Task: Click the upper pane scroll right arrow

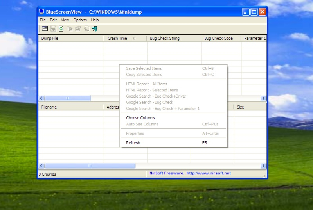Action: click(264, 98)
